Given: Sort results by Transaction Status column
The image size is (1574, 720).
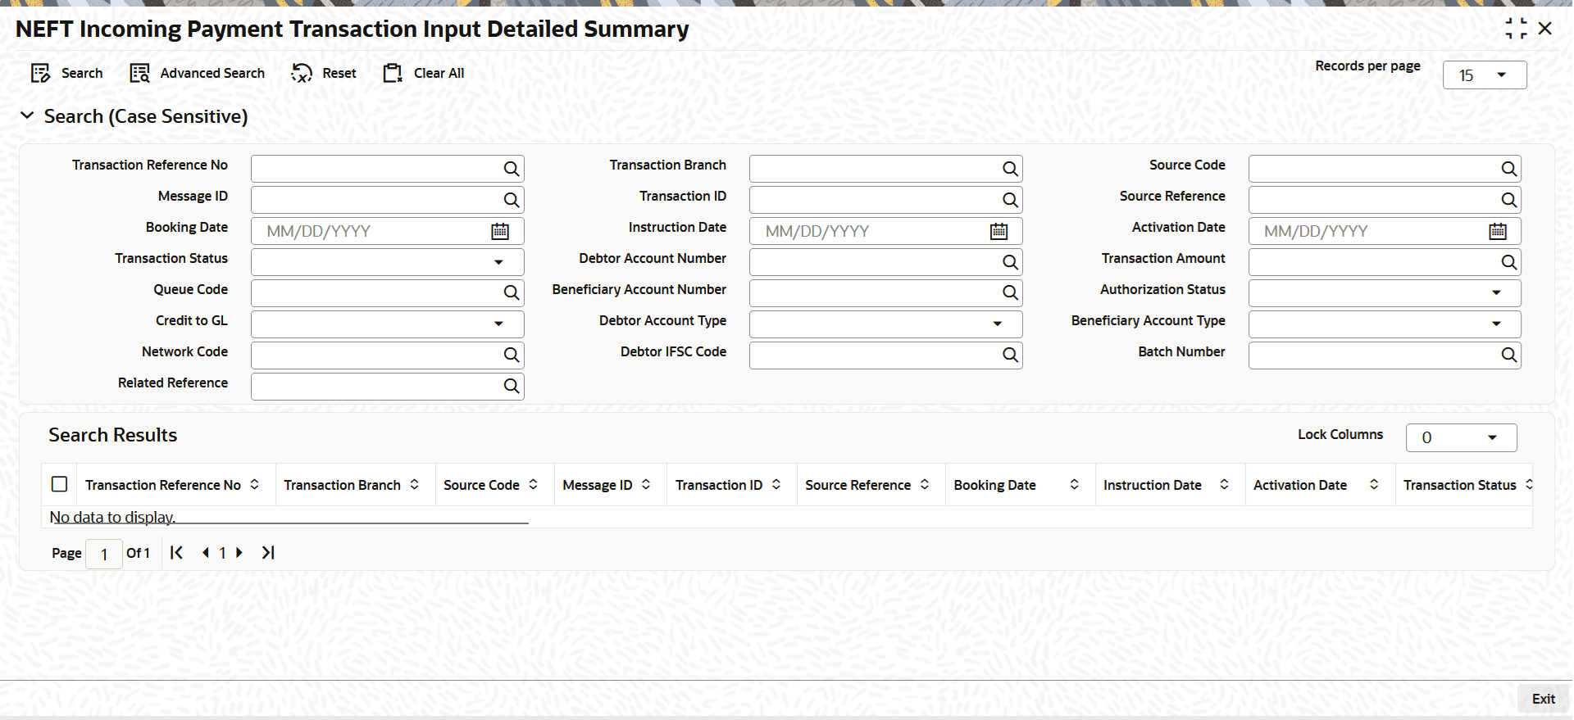Looking at the screenshot, I should (1529, 485).
